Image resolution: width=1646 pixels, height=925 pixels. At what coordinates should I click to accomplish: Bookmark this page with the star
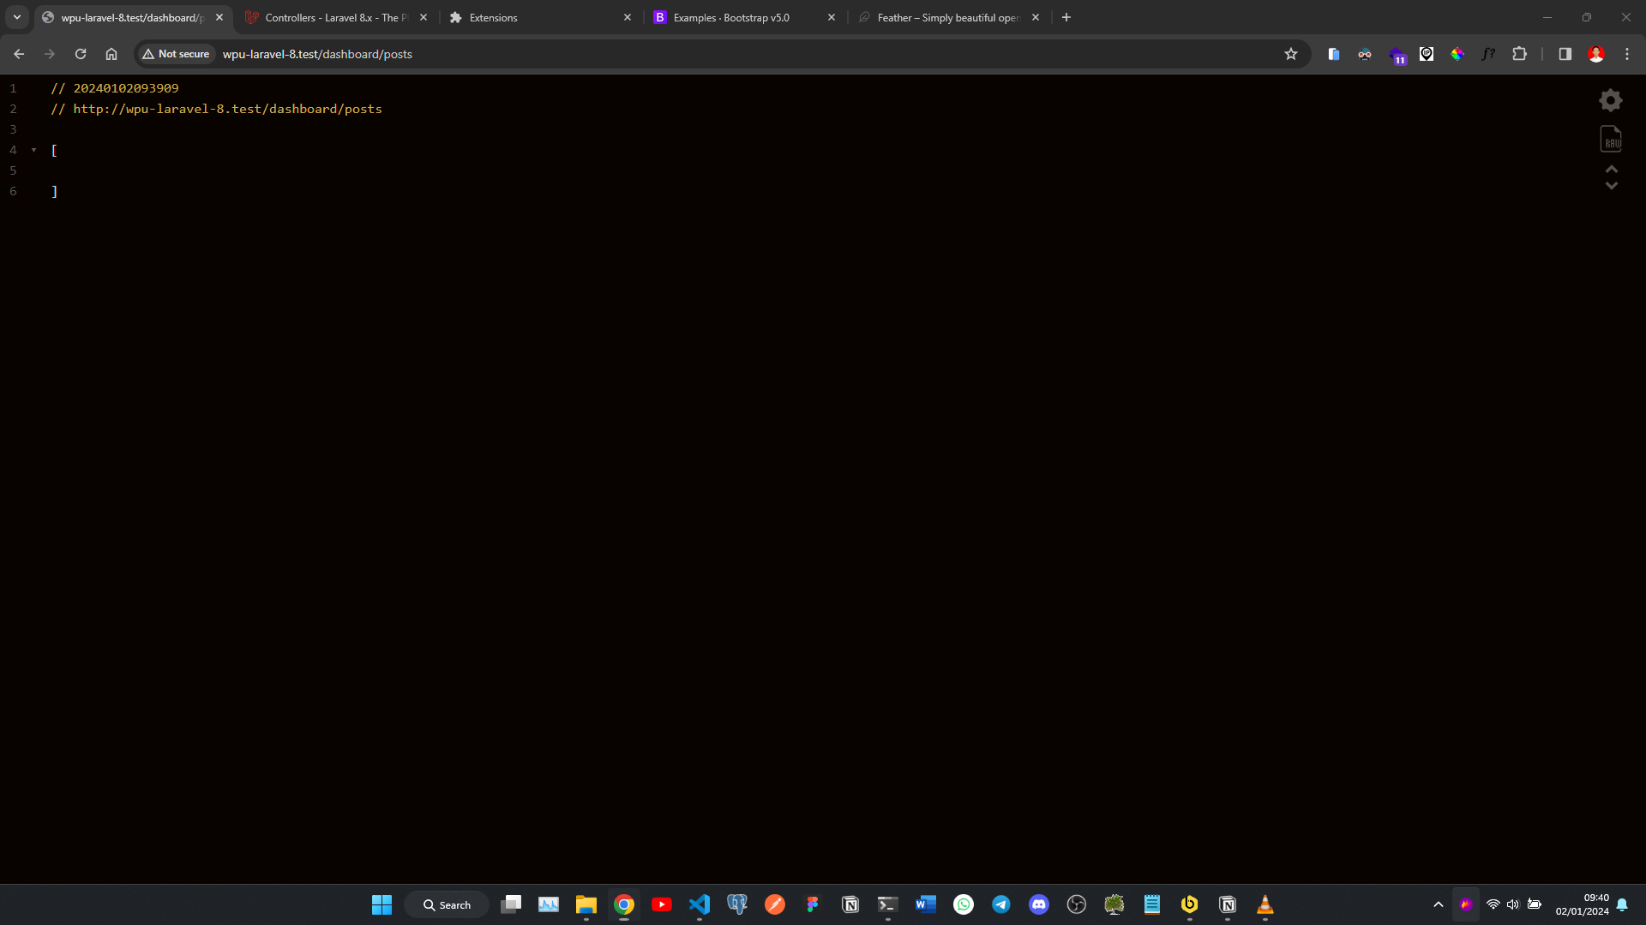pyautogui.click(x=1291, y=54)
